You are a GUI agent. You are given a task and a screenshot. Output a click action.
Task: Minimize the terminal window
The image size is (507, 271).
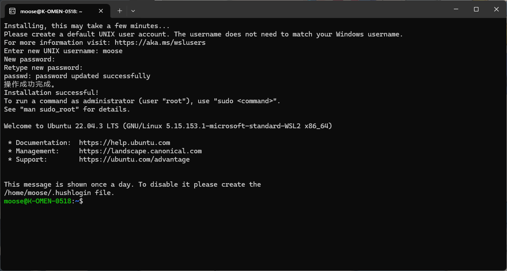(x=456, y=9)
